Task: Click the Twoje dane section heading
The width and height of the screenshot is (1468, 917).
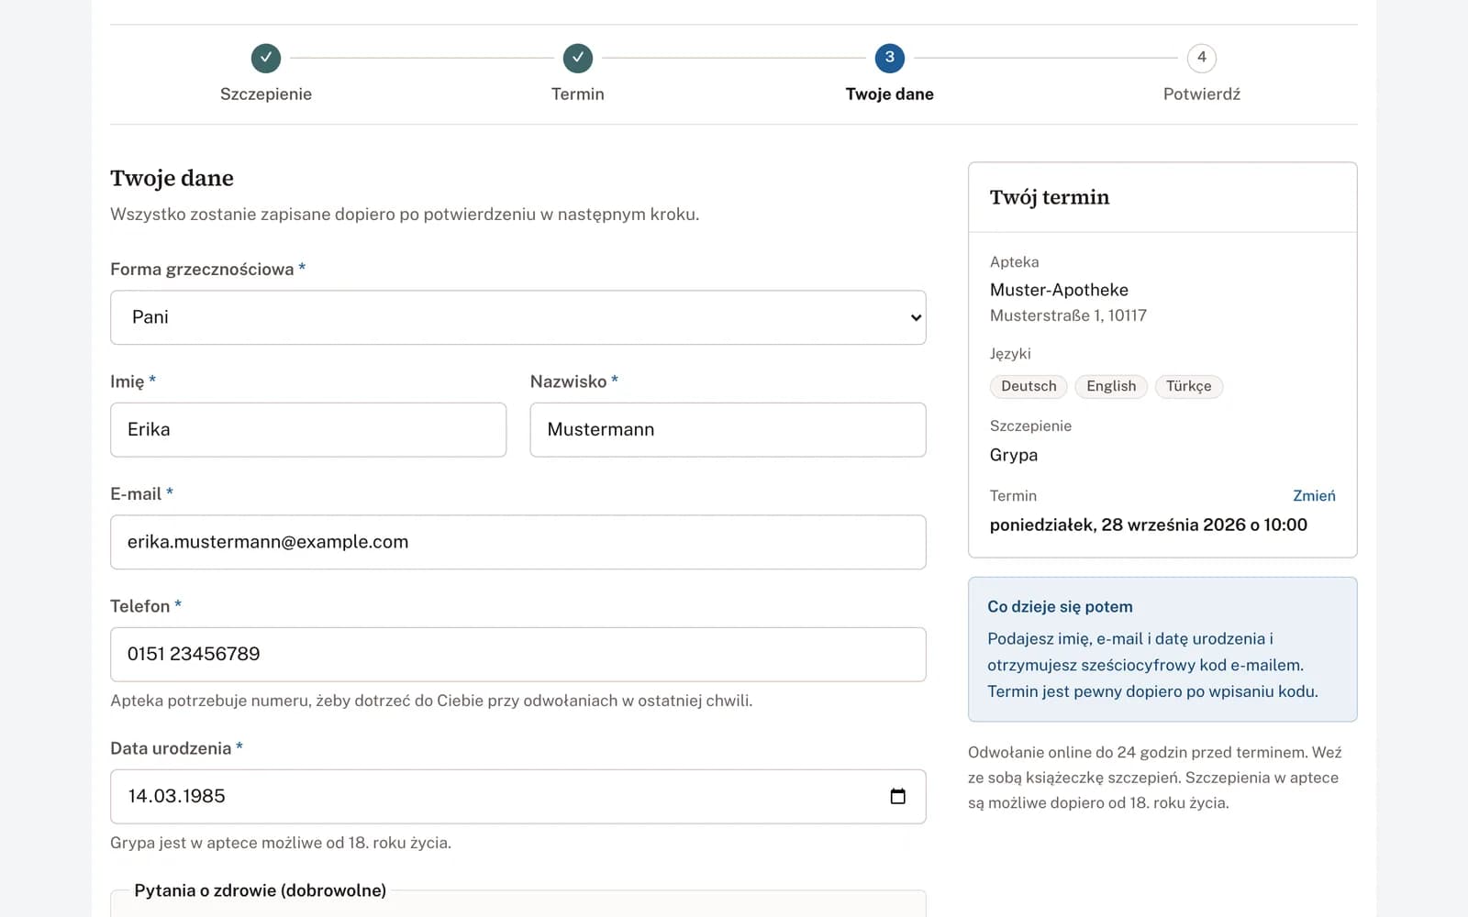Action: 172,178
